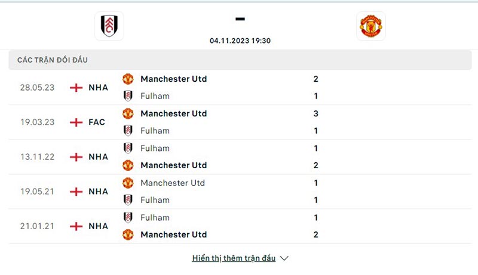
Task: Click the score 3 of the FAC match
Action: click(x=316, y=113)
